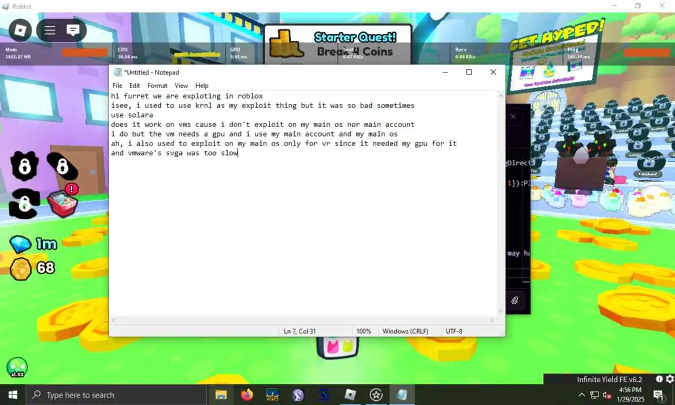Click the paperclip icon in dark window
Viewport: 675px width, 405px height.
pos(515,301)
